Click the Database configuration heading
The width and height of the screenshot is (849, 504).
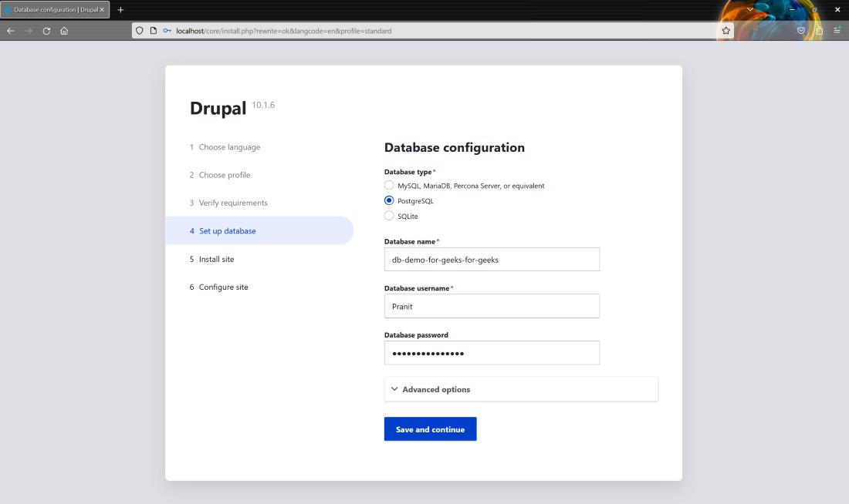coord(455,148)
